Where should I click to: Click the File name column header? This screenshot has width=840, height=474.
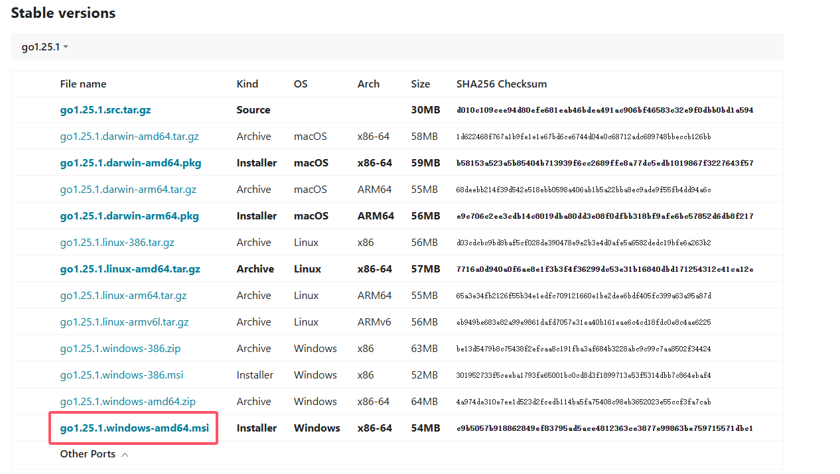click(x=83, y=84)
